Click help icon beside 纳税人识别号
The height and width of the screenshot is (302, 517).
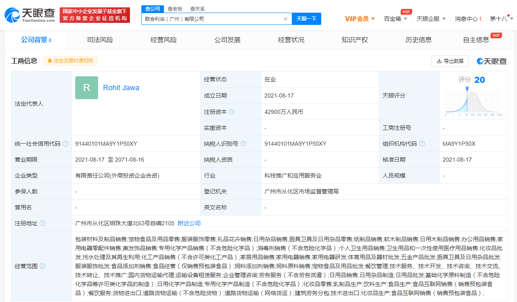click(x=244, y=144)
